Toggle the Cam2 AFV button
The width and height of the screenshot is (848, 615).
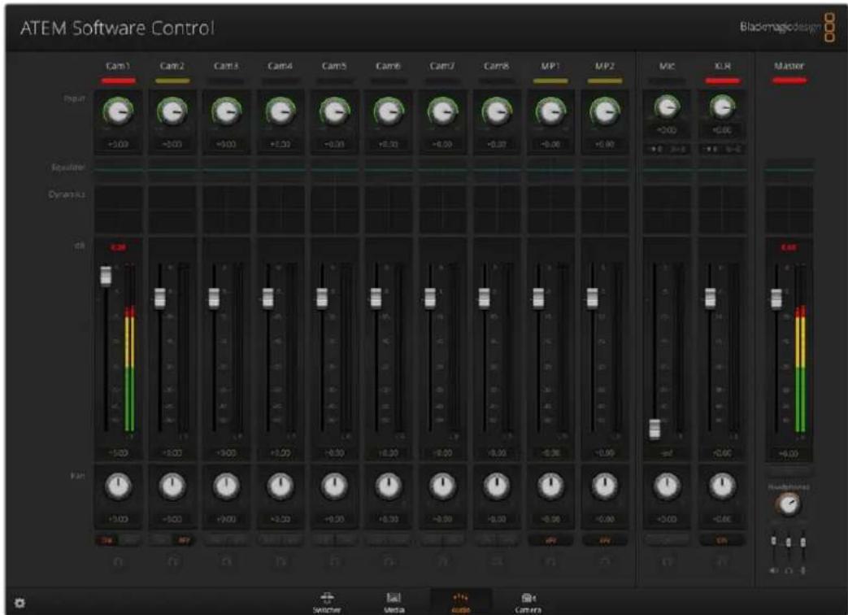point(184,540)
